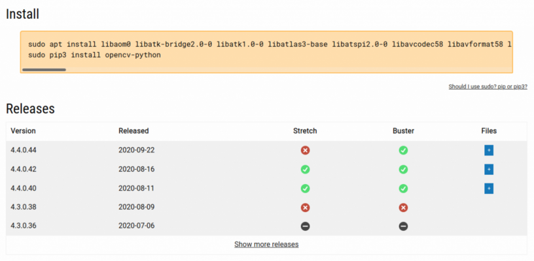Click red cross in Stretch column for 4.4.0.44

305,150
